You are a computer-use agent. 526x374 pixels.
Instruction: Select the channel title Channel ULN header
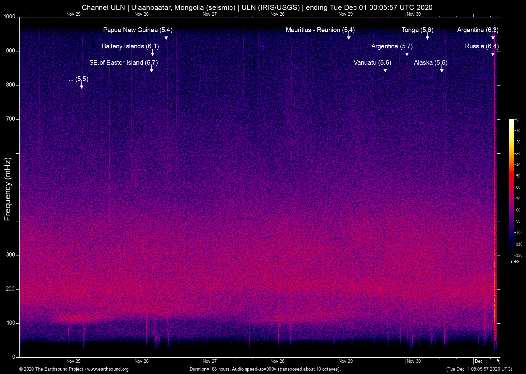(103, 7)
